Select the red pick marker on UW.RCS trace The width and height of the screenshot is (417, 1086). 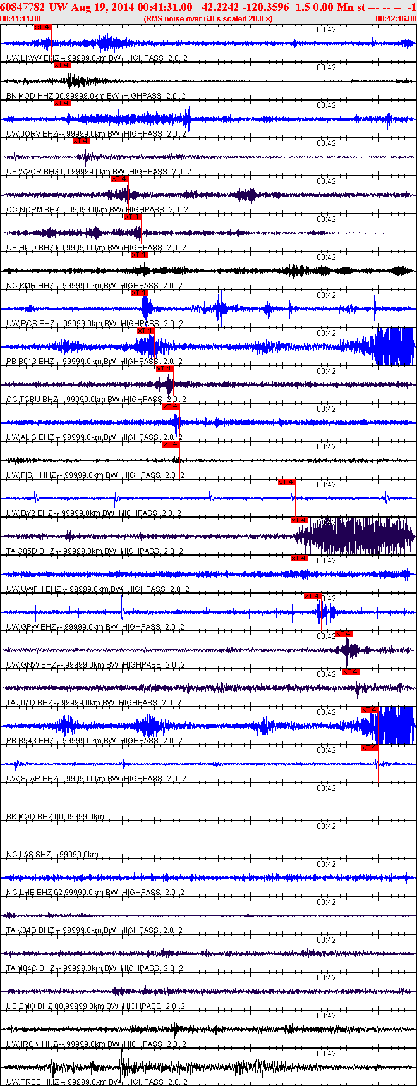[139, 293]
